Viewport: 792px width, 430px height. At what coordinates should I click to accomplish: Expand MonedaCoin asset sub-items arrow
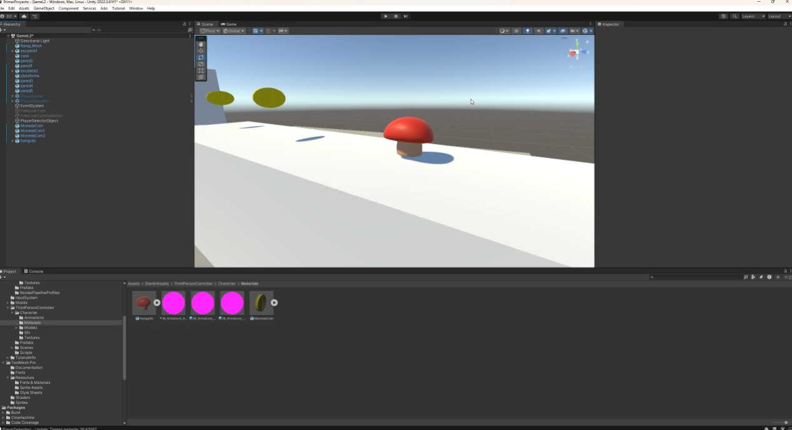tap(274, 302)
